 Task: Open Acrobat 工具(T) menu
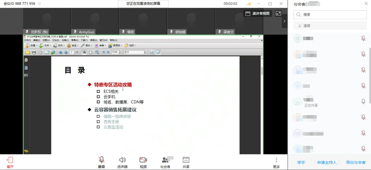(84, 40)
